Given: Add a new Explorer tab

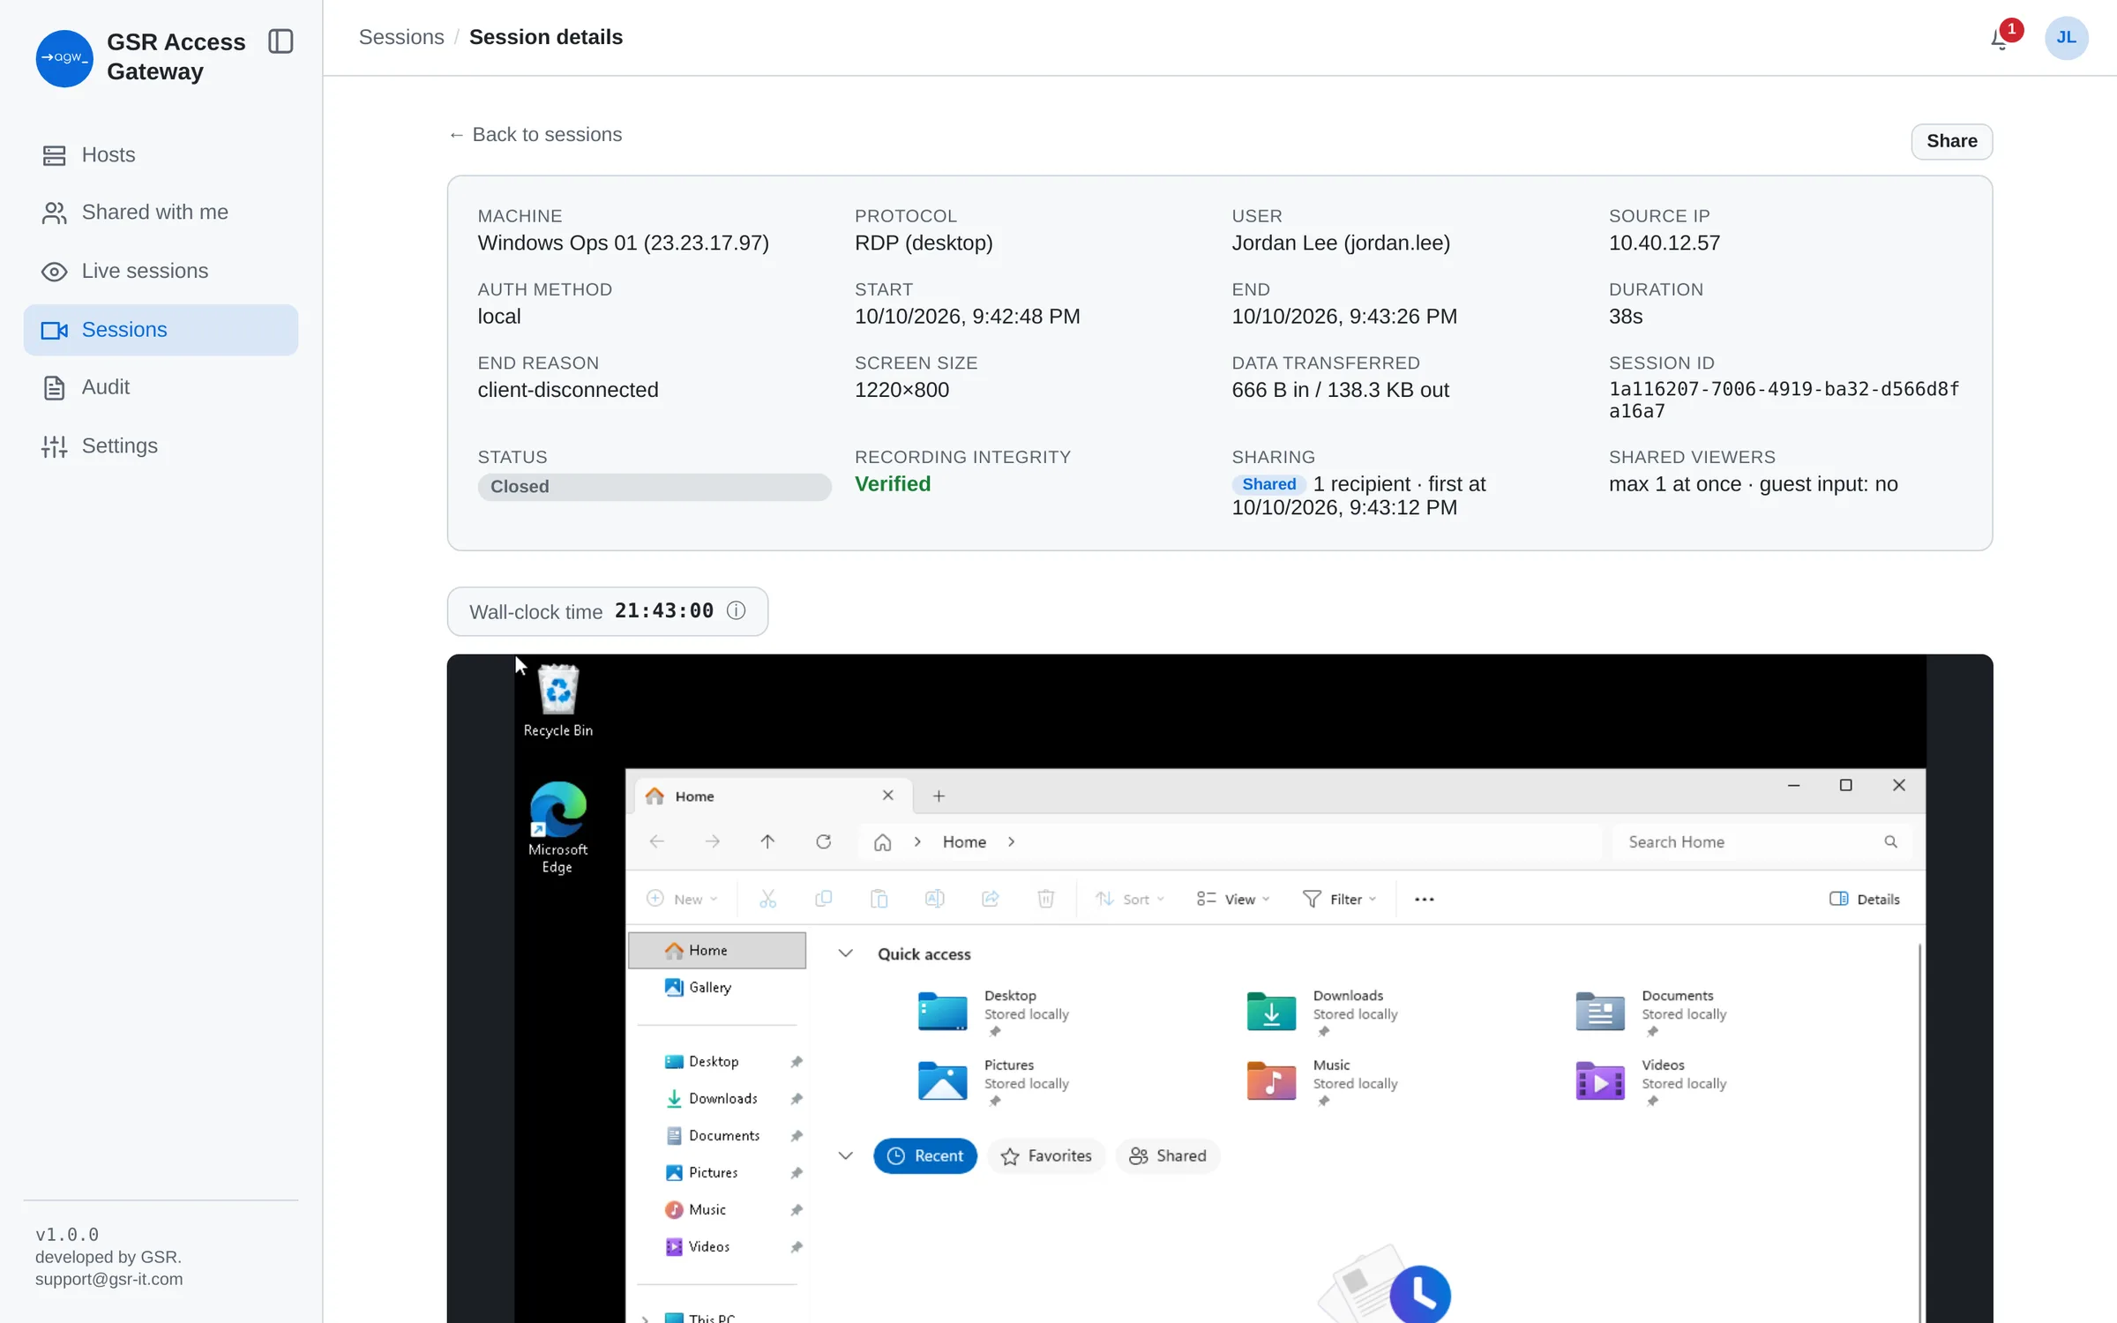Looking at the screenshot, I should (939, 796).
